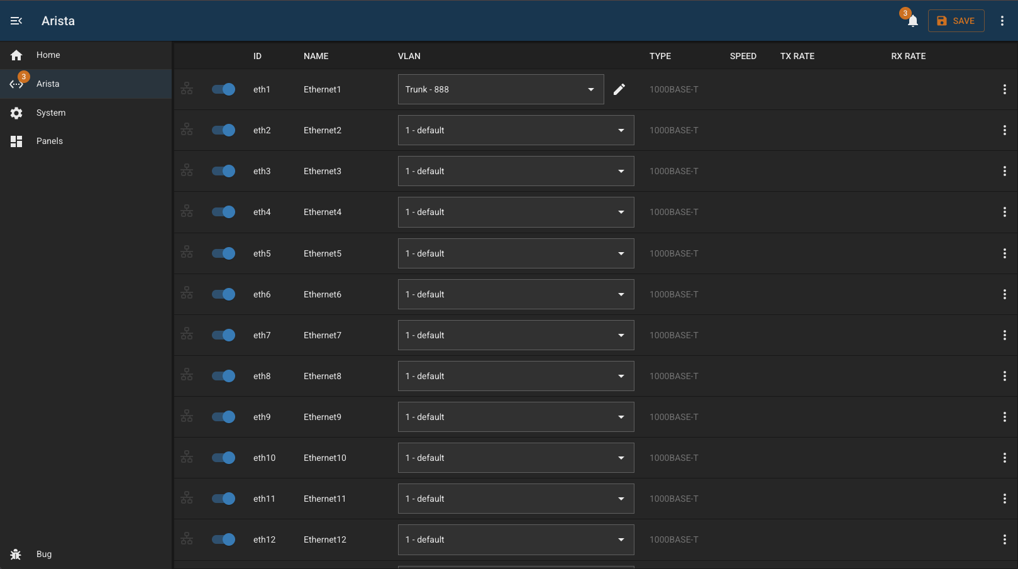Screen dimensions: 1018x569
Task: Click the NAME column header
Action: coord(316,56)
